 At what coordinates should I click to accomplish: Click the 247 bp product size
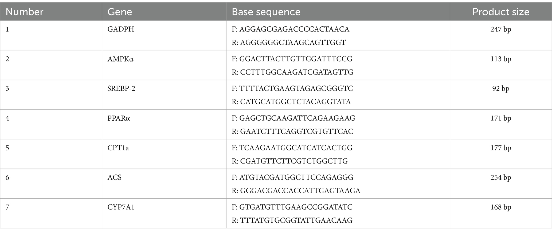click(x=501, y=29)
